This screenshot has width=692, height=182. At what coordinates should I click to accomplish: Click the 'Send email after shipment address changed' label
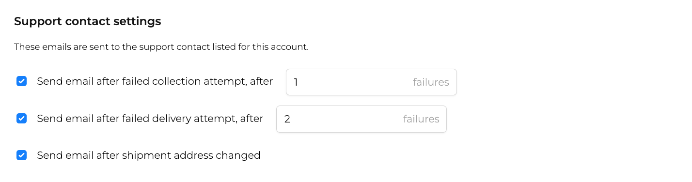[149, 155]
